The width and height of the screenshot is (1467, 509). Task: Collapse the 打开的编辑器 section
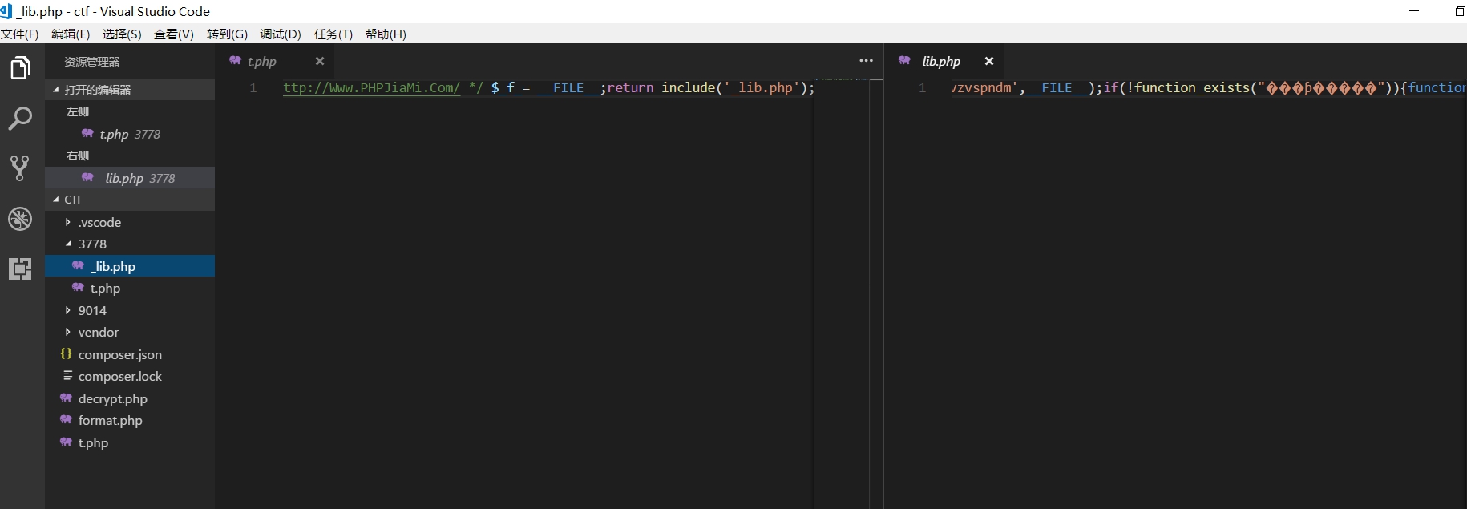130,90
